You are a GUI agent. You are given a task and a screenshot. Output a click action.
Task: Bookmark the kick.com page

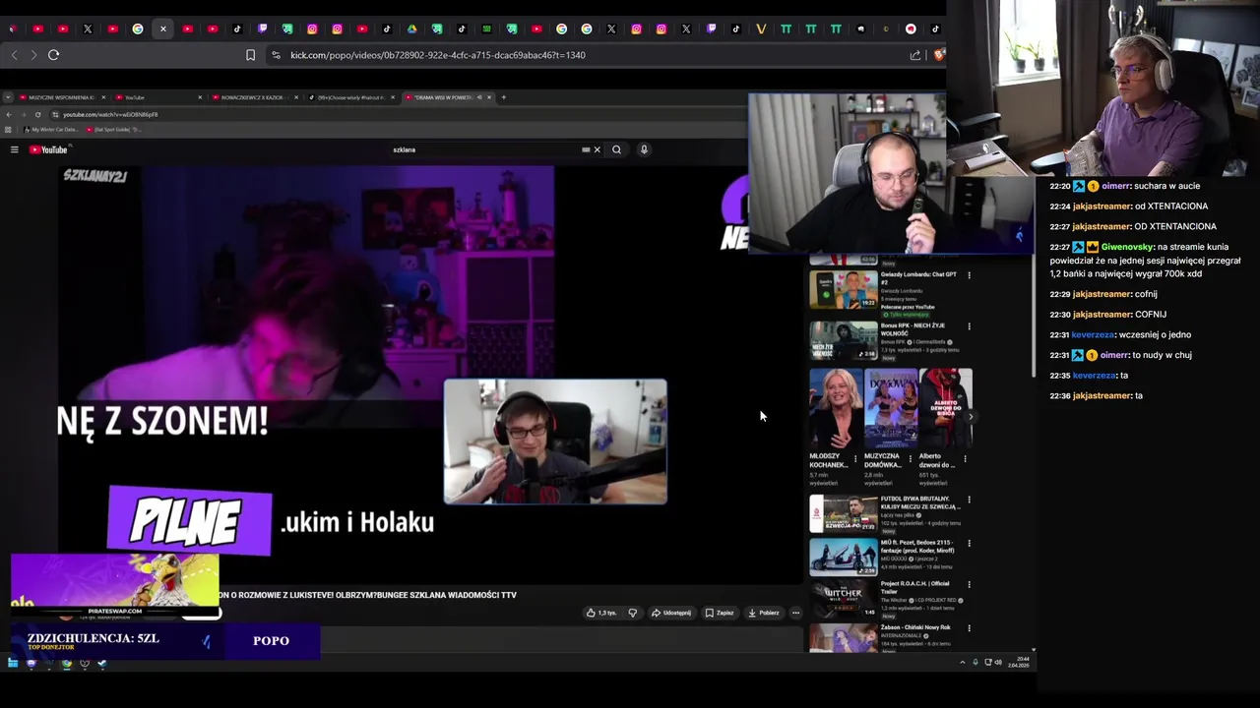click(x=250, y=55)
